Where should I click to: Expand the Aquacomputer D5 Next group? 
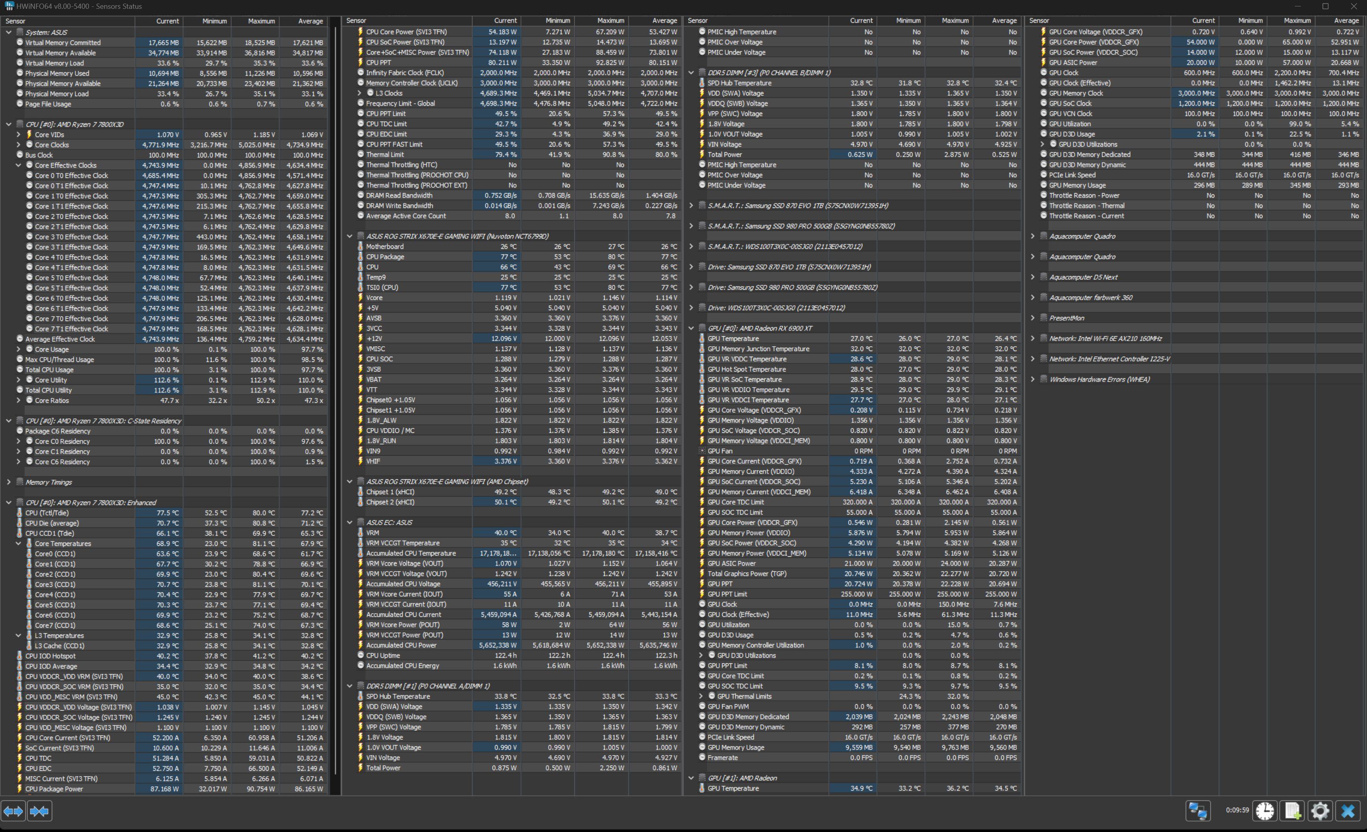pos(1033,277)
